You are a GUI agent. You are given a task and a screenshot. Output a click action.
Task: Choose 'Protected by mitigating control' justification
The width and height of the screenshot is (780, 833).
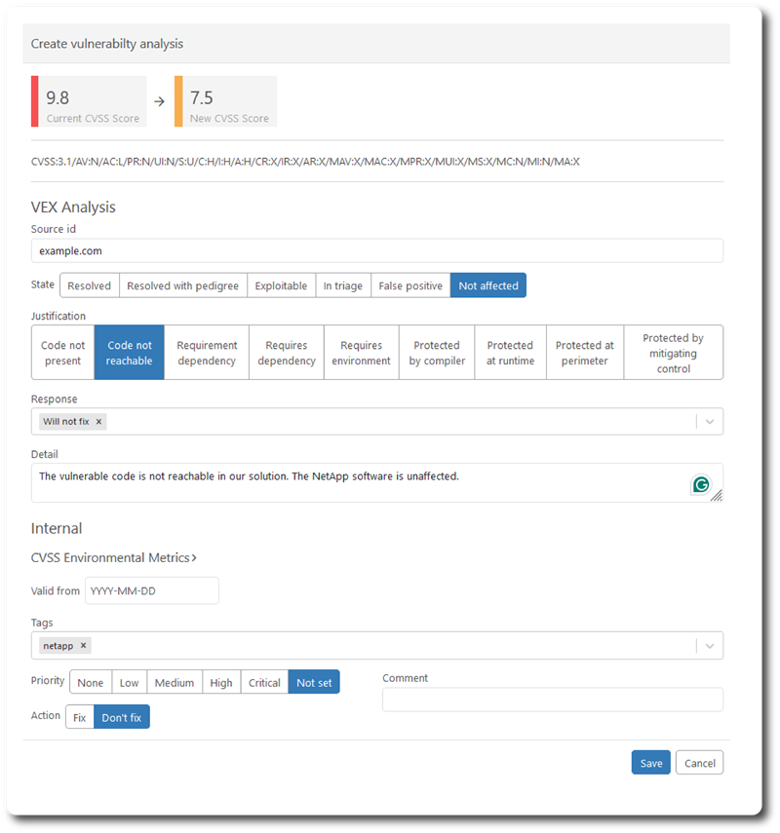point(673,353)
